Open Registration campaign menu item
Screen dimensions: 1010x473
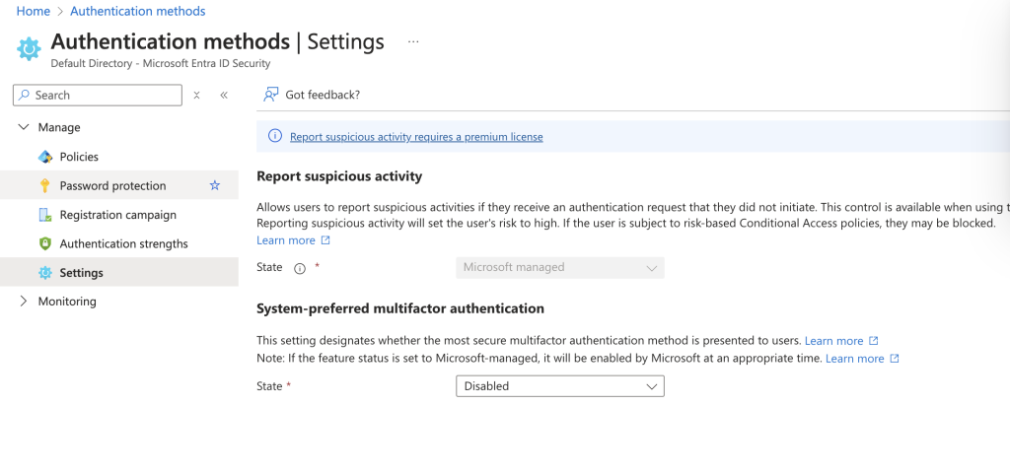119,215
